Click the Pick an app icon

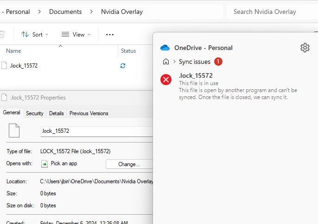click(x=45, y=164)
